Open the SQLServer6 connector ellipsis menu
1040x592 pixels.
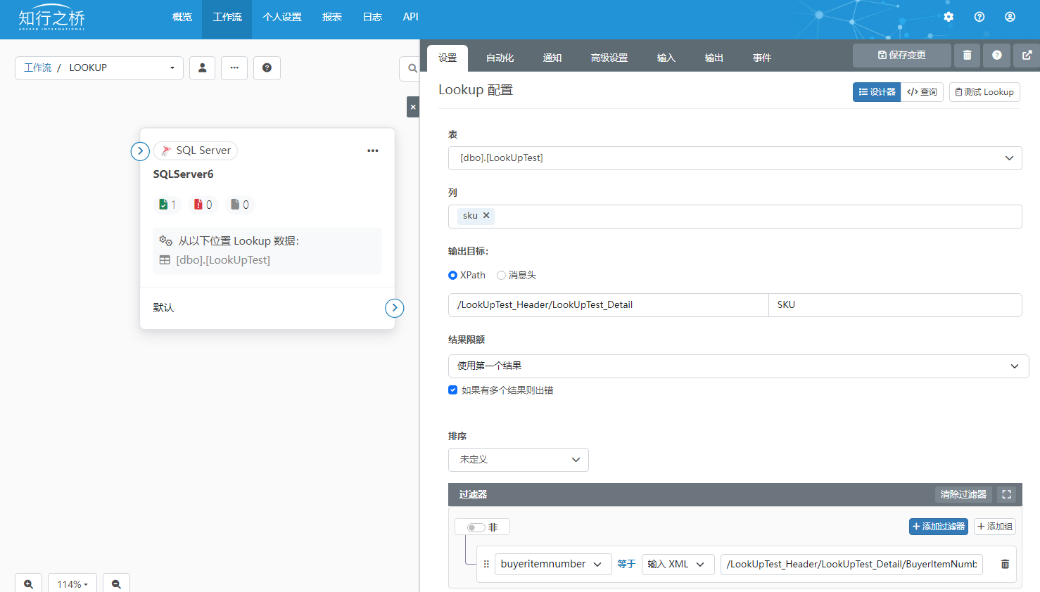(x=373, y=150)
